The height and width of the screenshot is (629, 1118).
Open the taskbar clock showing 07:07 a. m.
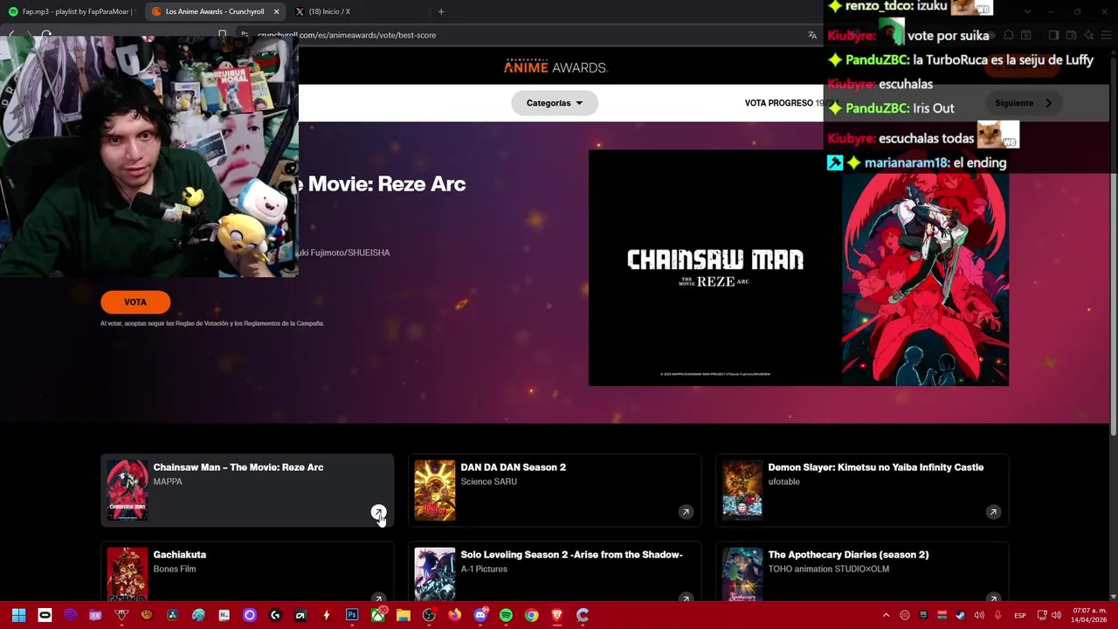click(1089, 615)
